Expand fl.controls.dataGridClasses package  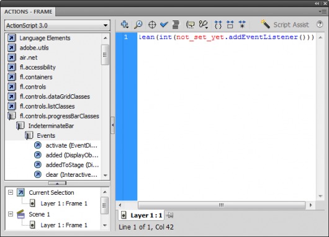point(55,97)
